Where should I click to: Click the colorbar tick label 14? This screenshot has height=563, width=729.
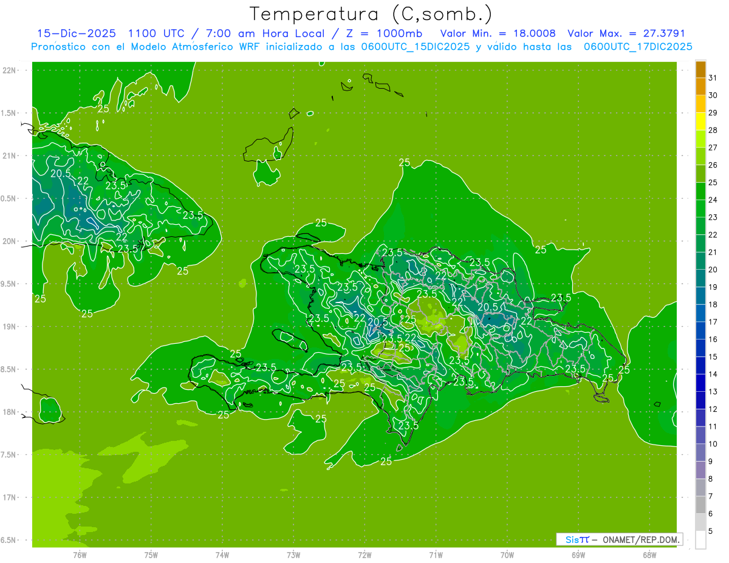point(713,374)
